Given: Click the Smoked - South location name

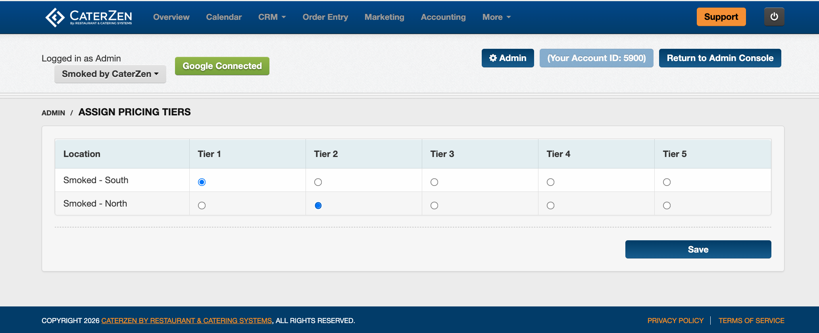Looking at the screenshot, I should pos(96,180).
